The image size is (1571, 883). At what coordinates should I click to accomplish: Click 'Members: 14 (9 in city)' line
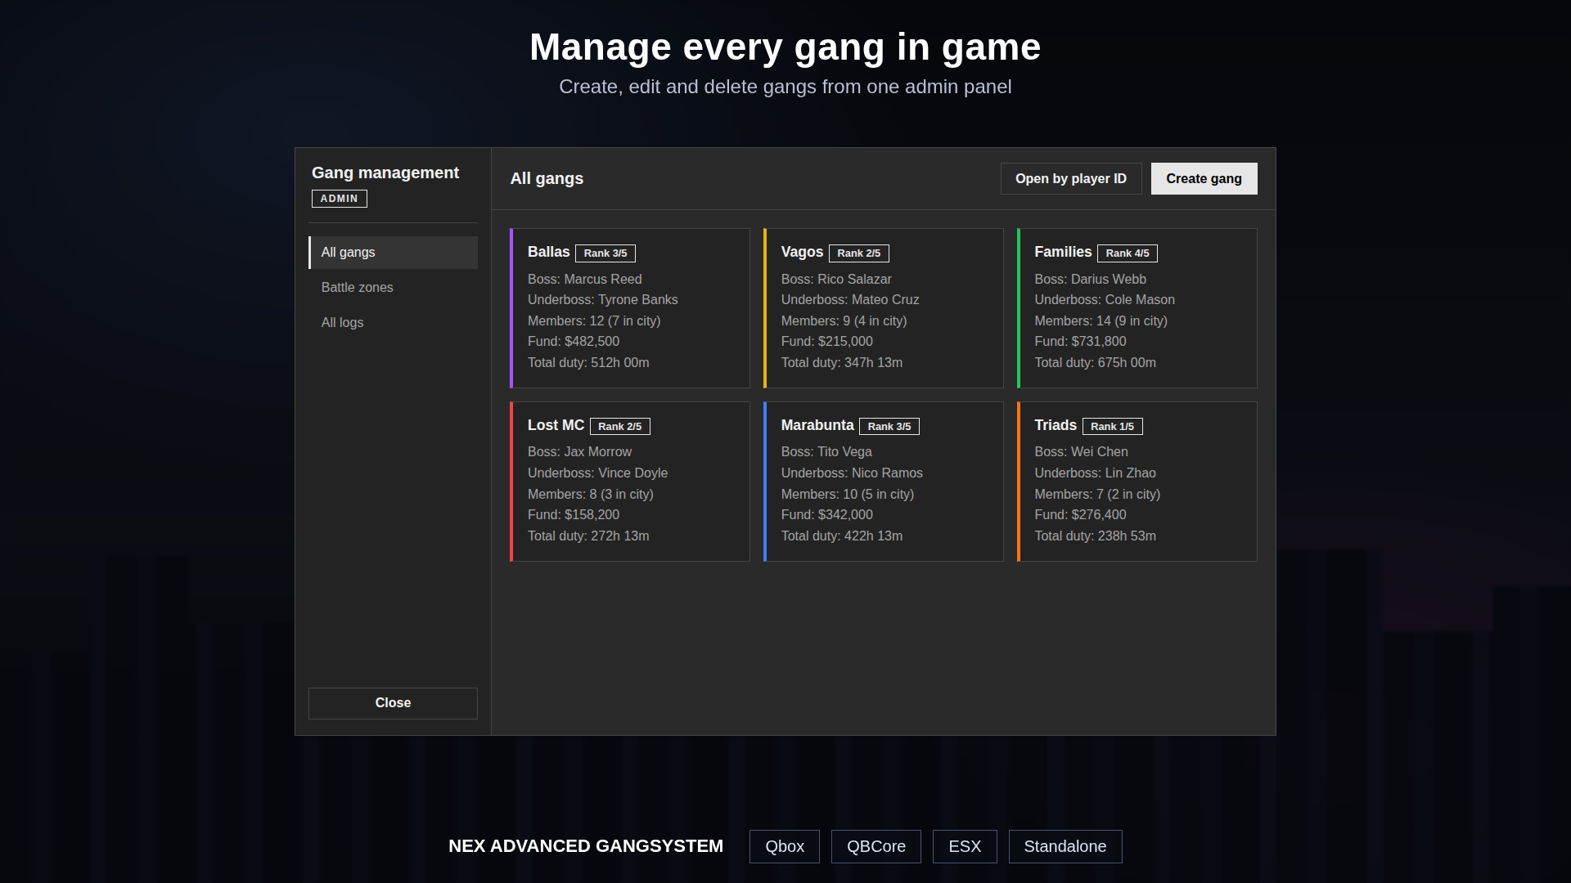(x=1101, y=321)
